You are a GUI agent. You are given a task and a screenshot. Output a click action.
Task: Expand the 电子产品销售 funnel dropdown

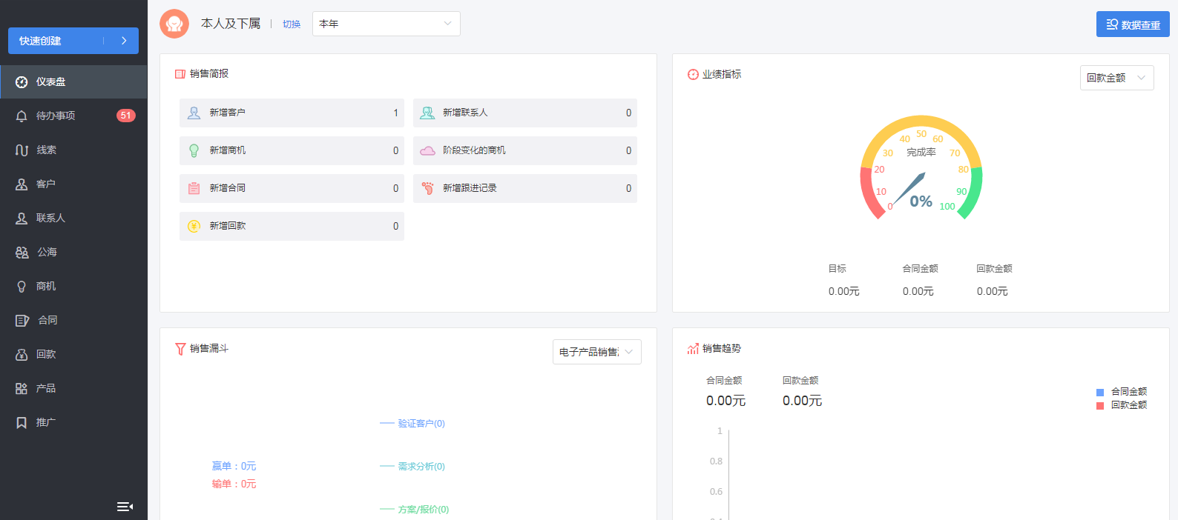click(x=596, y=352)
